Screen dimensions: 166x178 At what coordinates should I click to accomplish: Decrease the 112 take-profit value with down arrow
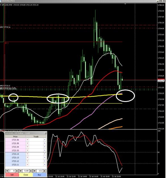(35, 171)
